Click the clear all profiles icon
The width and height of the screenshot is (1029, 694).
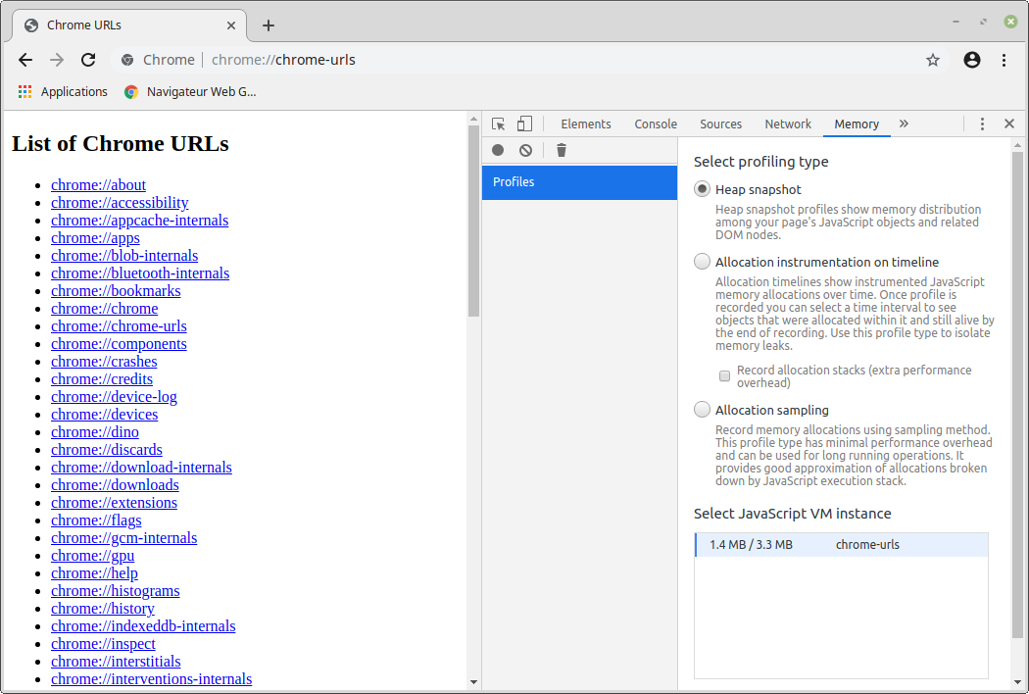[526, 150]
